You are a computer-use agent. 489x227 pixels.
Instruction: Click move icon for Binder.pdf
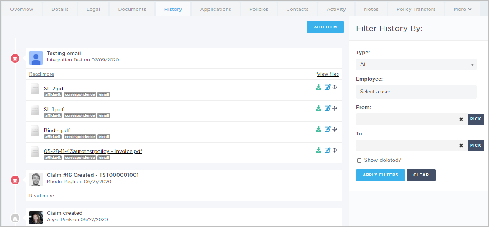pos(335,129)
